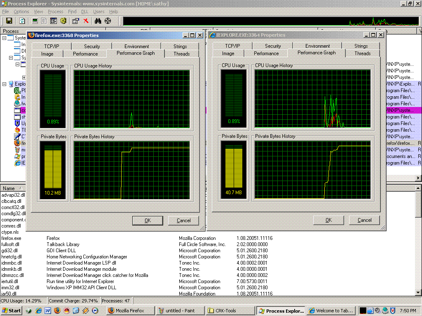This screenshot has width=422, height=316.
Task: Click OK in firefox.exe Properties dialog
Action: (x=148, y=221)
